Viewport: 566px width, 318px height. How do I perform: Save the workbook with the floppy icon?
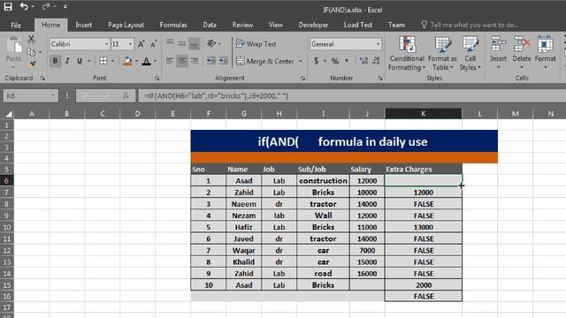[x=8, y=6]
